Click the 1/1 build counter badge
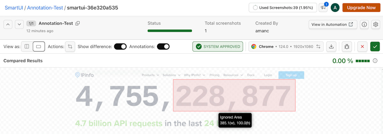Screen dimensions: 383x134 tap(31, 23)
